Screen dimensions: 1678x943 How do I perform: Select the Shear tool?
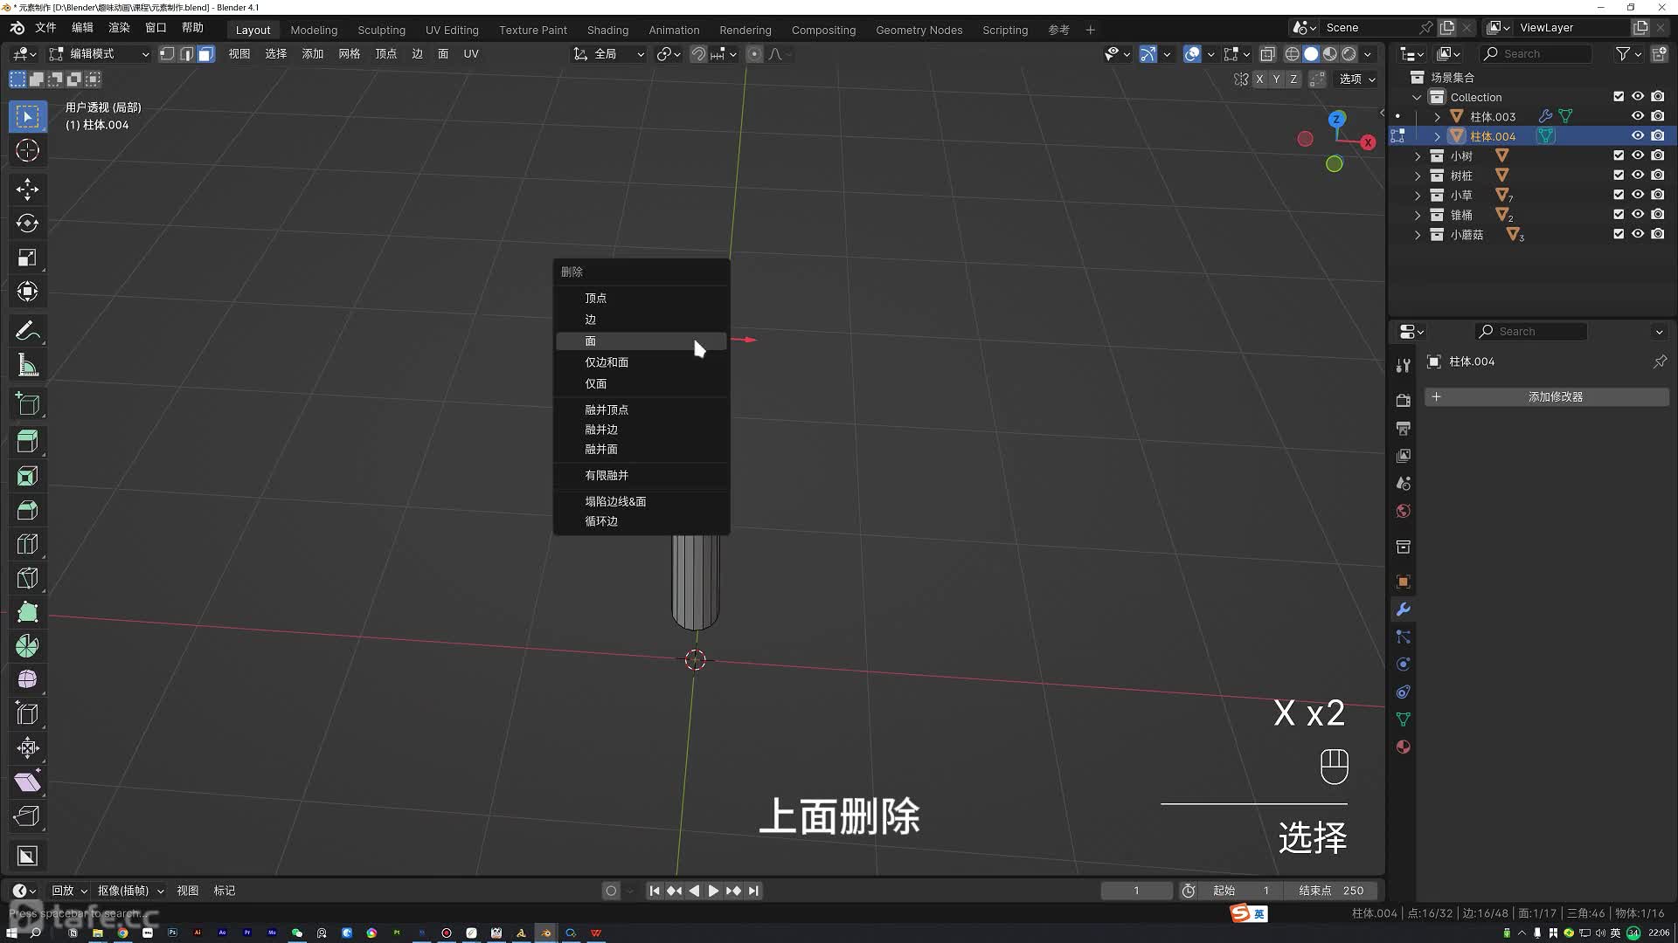pos(27,781)
